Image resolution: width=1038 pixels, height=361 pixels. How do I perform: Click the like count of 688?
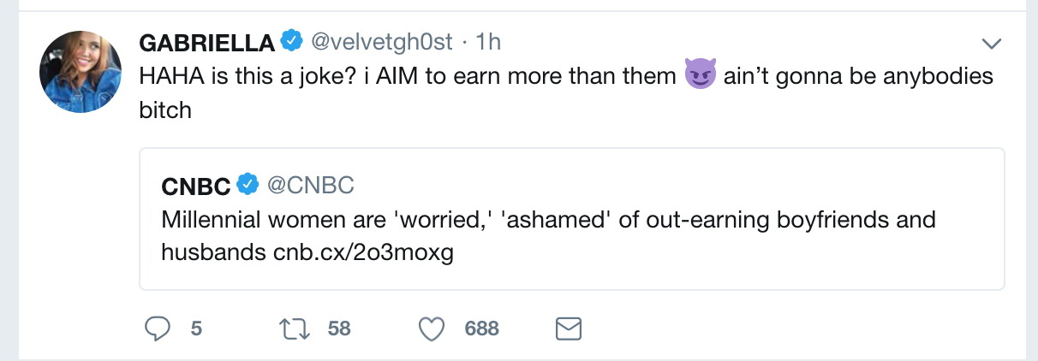coord(481,328)
